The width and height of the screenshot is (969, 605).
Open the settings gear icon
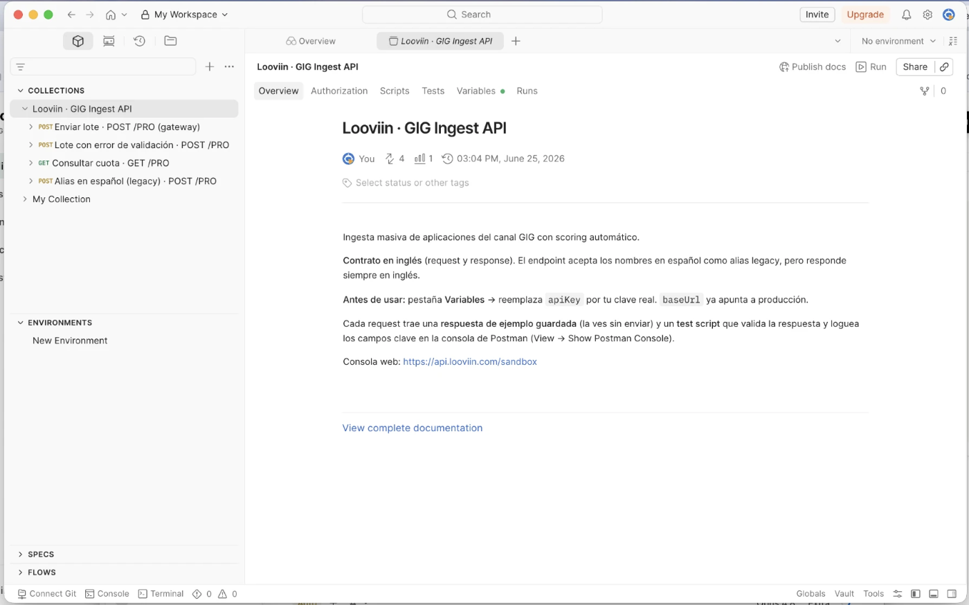click(927, 15)
